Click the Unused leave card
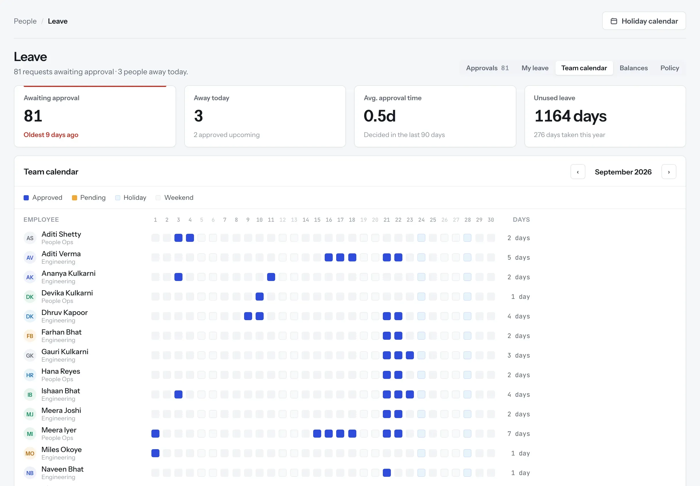 pyautogui.click(x=605, y=116)
